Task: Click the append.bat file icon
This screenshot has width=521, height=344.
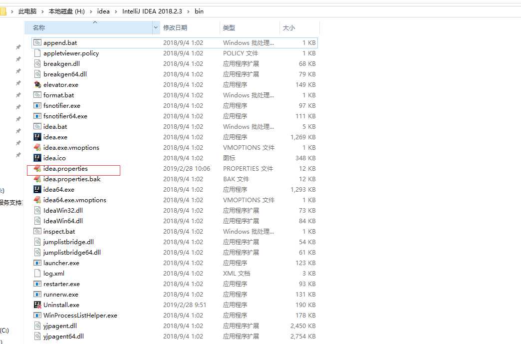Action: coord(37,42)
